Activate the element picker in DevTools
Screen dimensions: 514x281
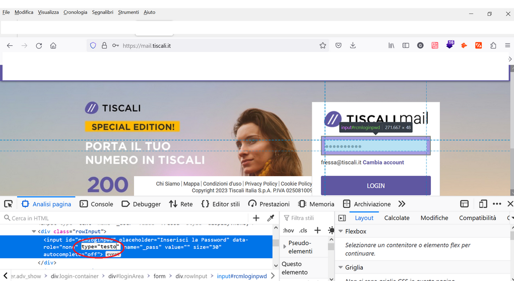click(9, 204)
